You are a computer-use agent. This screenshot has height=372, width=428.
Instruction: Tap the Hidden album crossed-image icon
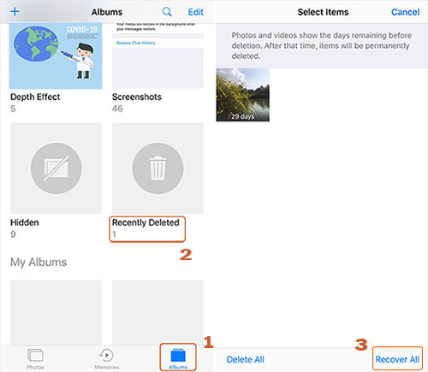[x=56, y=168]
